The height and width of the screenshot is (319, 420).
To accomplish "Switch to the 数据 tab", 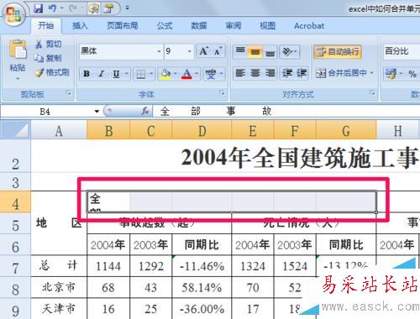I will point(199,26).
